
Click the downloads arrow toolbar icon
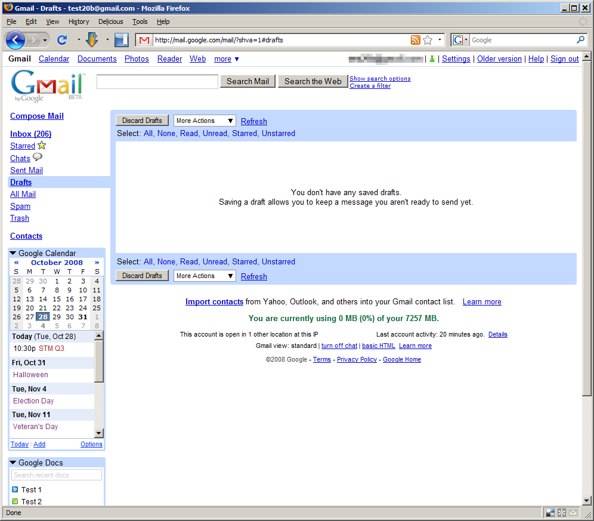[92, 40]
